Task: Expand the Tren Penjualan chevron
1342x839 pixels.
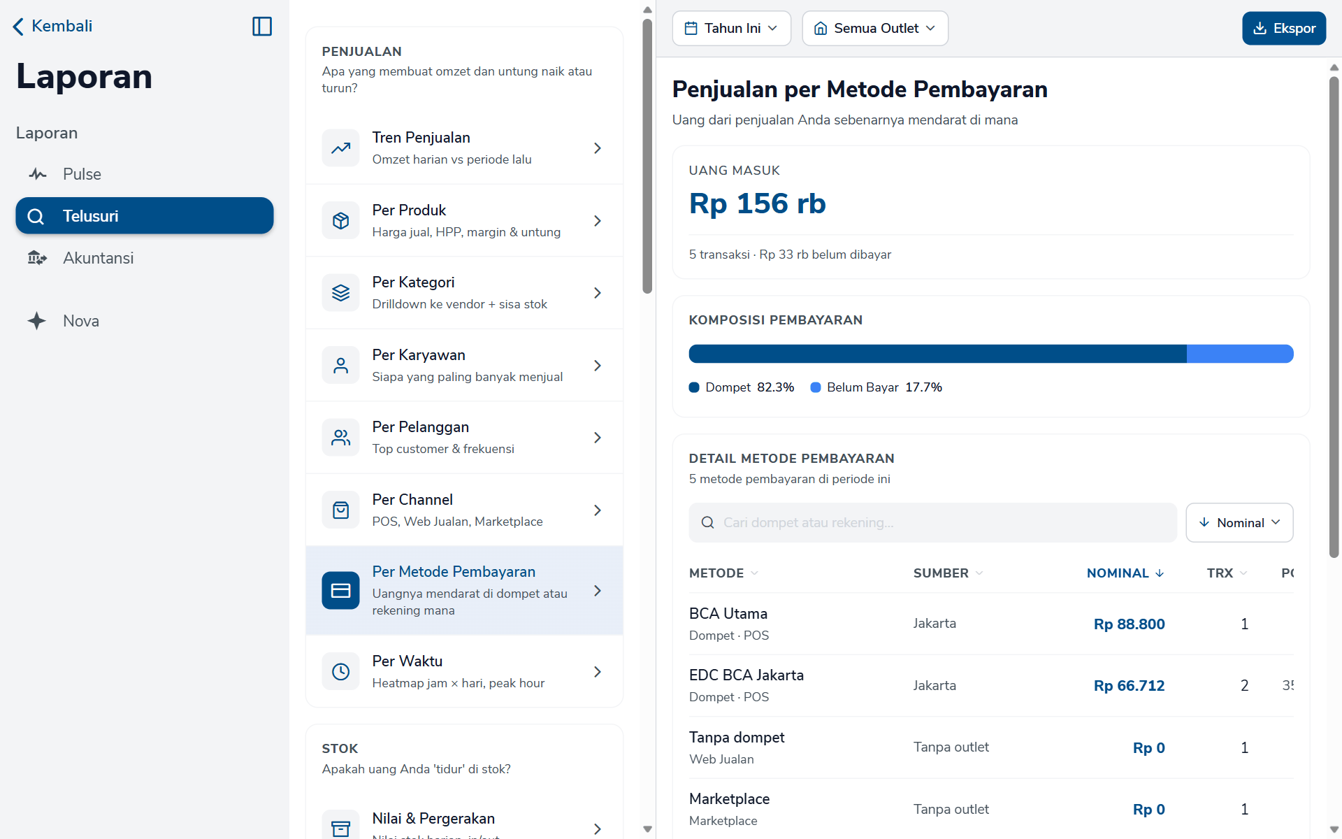Action: tap(598, 148)
